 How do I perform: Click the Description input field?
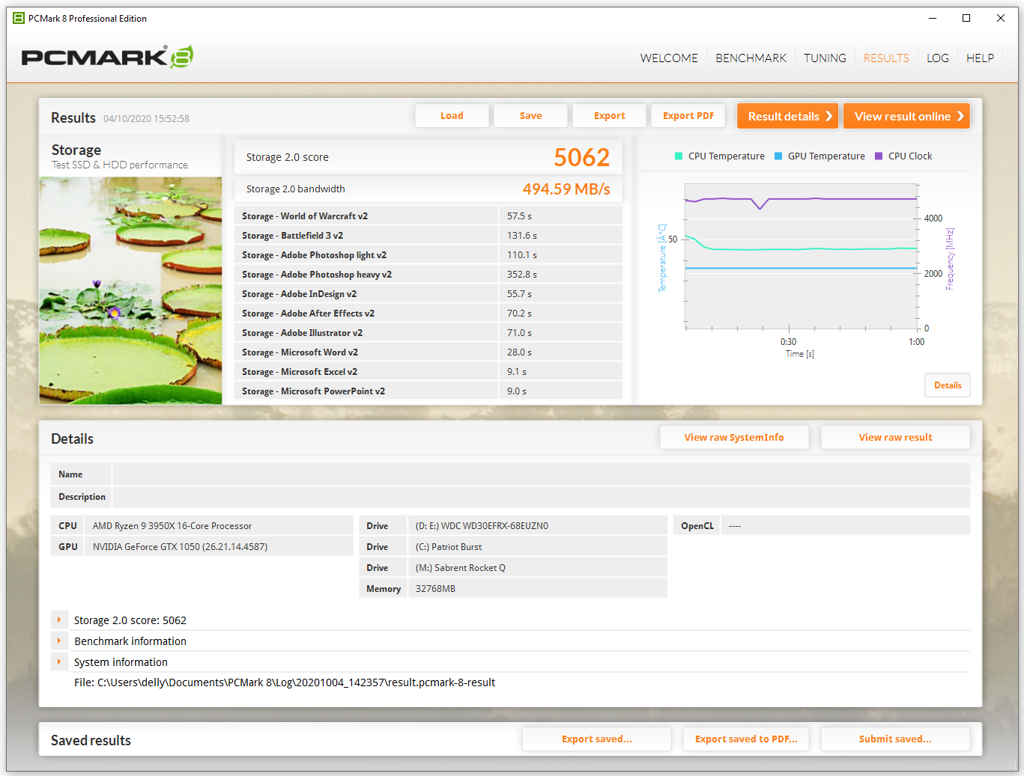541,497
